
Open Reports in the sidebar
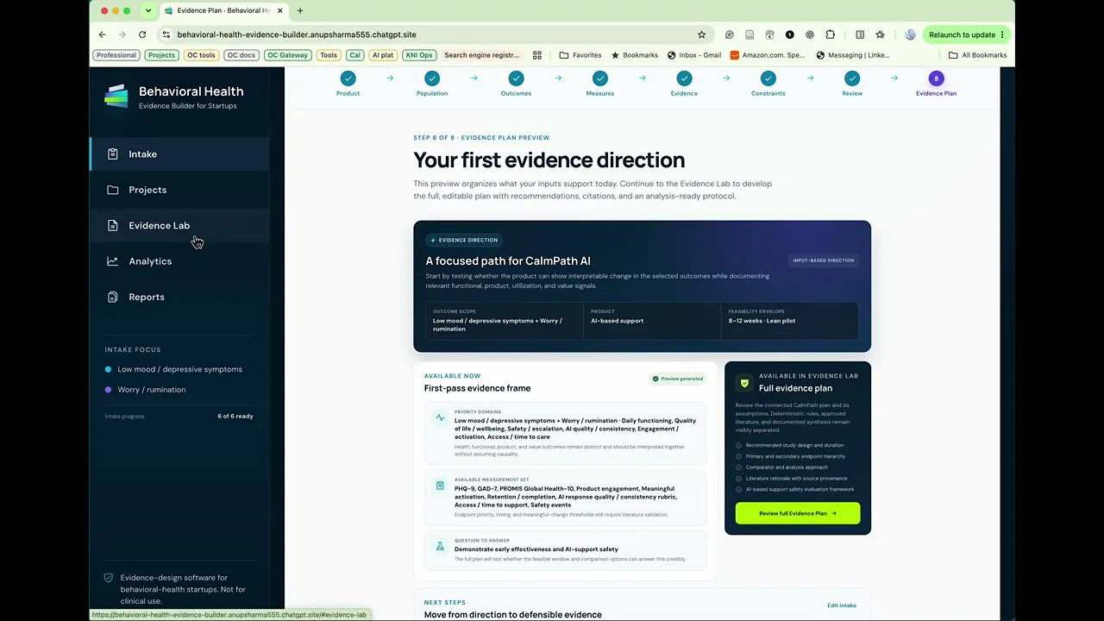(179, 297)
